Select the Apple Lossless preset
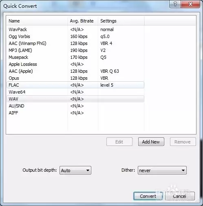Viewport: 203px width, 206px height. pos(75,64)
